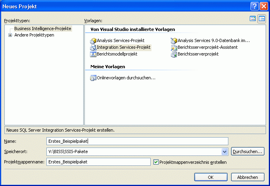
Task: Select the Berichtsserverprojekt-Assistent label
Action: coord(207,47)
